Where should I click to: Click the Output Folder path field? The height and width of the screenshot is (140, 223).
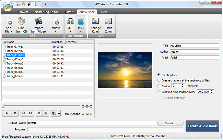[x=92, y=123]
